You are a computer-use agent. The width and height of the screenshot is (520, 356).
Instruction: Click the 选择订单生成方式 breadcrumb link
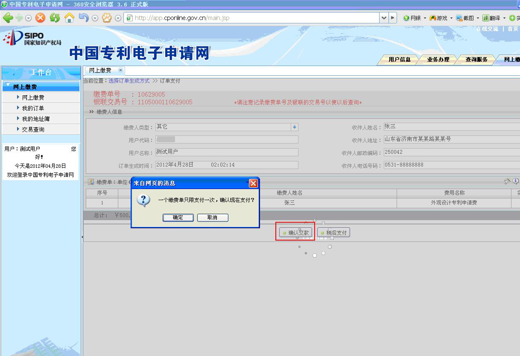click(x=129, y=81)
